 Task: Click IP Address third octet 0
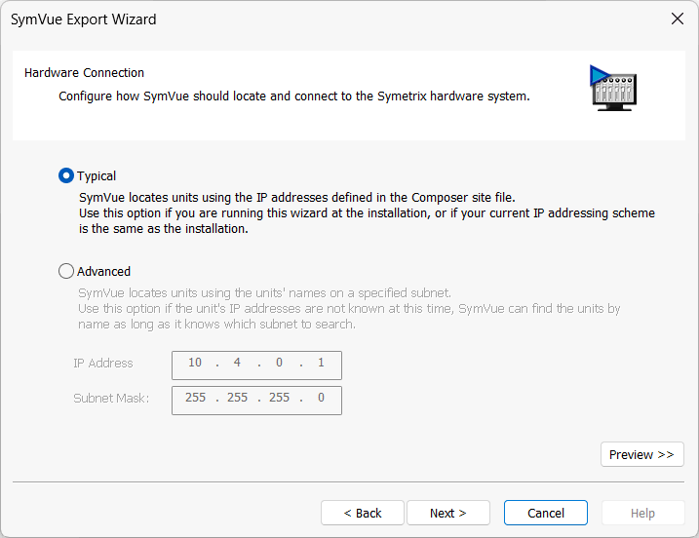279,363
